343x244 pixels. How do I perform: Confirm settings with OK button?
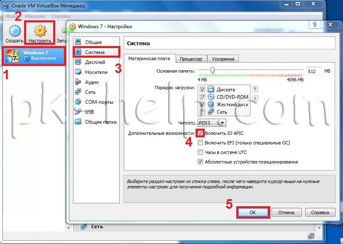tap(253, 212)
